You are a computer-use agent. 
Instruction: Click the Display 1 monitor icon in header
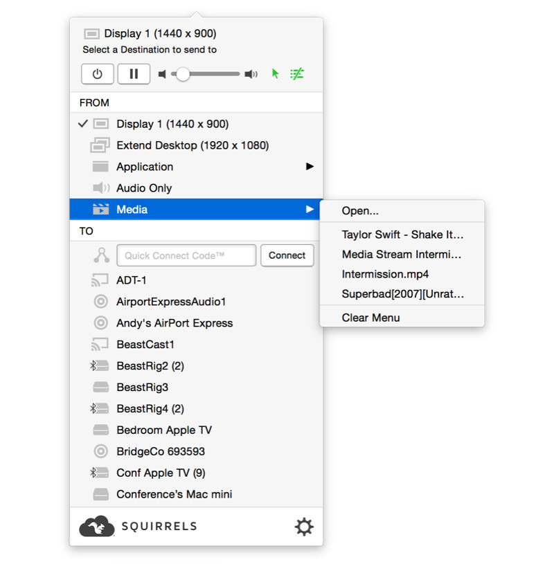pos(91,34)
